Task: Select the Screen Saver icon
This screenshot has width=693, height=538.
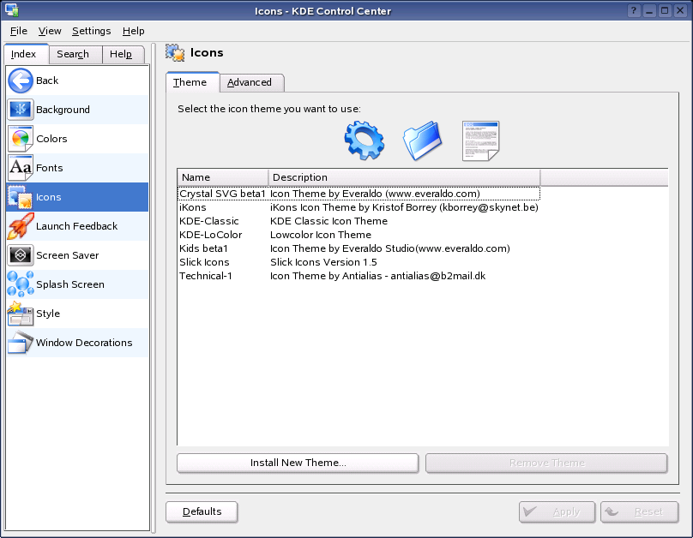Action: coord(21,255)
